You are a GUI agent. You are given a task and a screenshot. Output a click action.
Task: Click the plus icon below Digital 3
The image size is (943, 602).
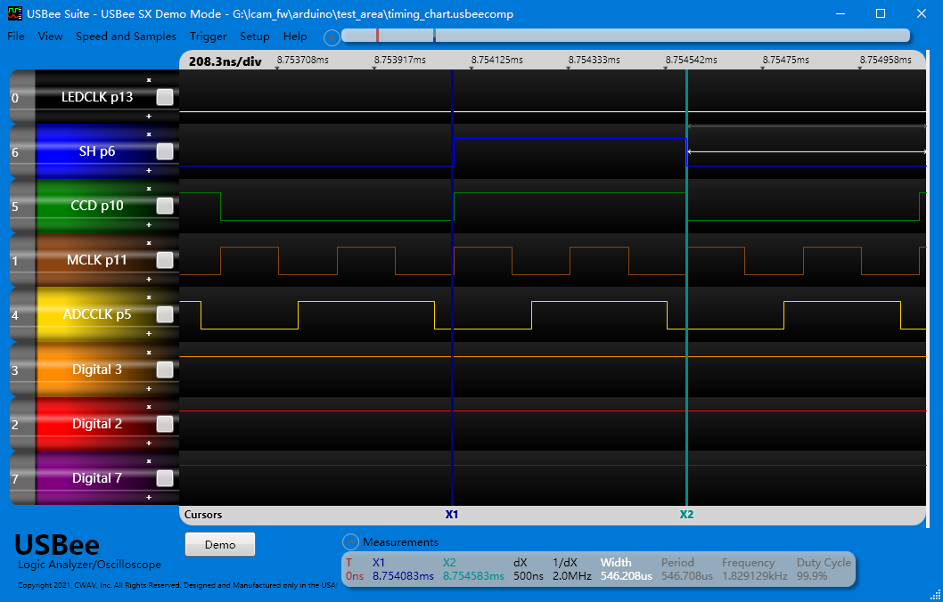[x=149, y=388]
